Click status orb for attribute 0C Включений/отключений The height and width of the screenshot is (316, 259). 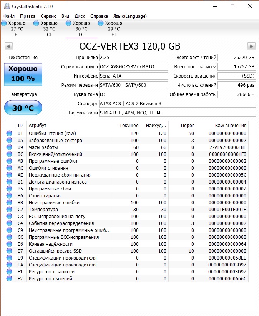(x=9, y=154)
